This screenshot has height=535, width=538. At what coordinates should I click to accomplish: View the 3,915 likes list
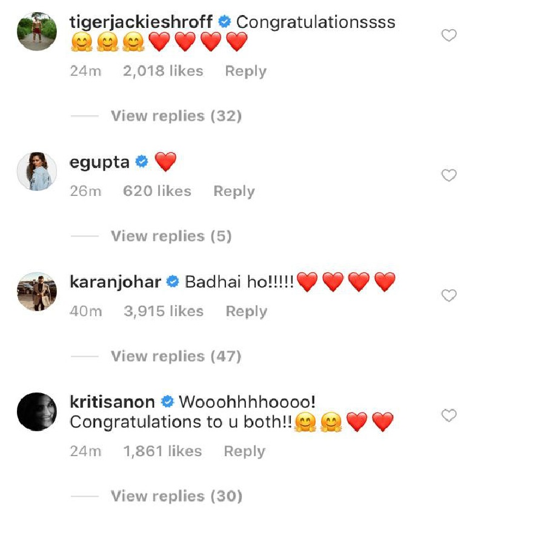pos(164,311)
